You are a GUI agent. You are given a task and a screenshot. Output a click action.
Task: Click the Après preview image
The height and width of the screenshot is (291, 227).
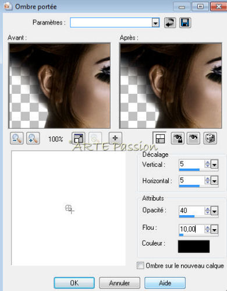(171, 86)
